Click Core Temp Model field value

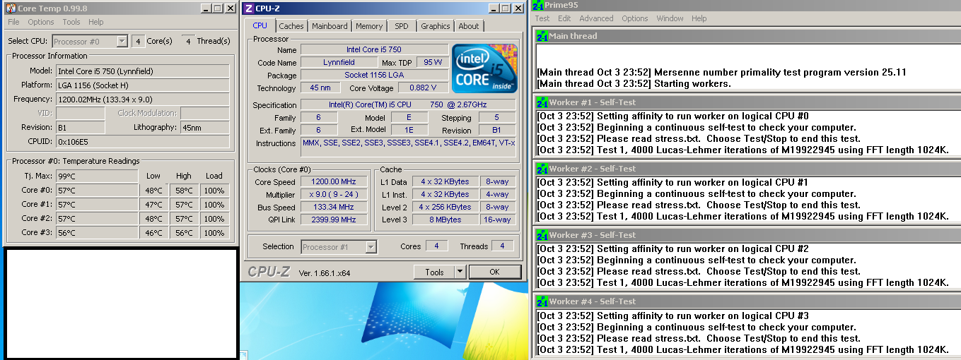click(142, 71)
